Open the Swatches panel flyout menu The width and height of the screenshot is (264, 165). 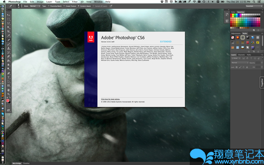[x=262, y=12]
